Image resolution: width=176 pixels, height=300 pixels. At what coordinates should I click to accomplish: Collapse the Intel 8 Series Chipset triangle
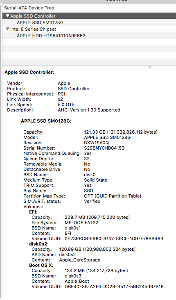(x=7, y=29)
